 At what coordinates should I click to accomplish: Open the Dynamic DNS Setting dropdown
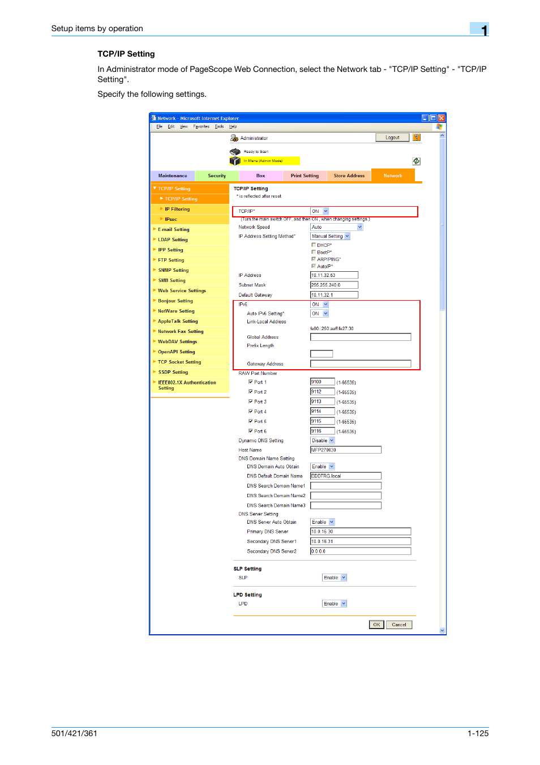[x=323, y=441]
